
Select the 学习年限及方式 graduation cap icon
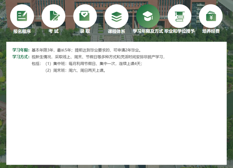pyautogui.click(x=148, y=16)
